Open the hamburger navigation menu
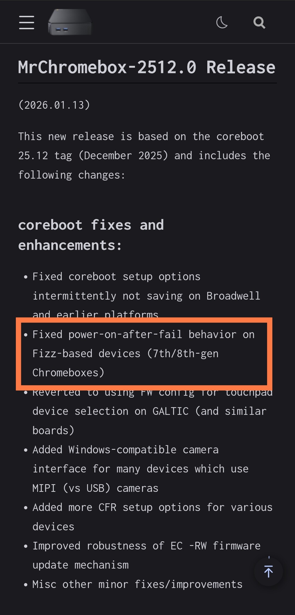The width and height of the screenshot is (295, 615). click(26, 22)
